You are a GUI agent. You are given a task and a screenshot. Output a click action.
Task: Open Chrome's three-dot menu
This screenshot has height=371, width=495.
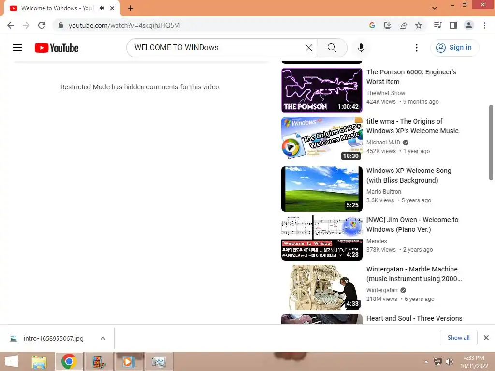(x=484, y=25)
